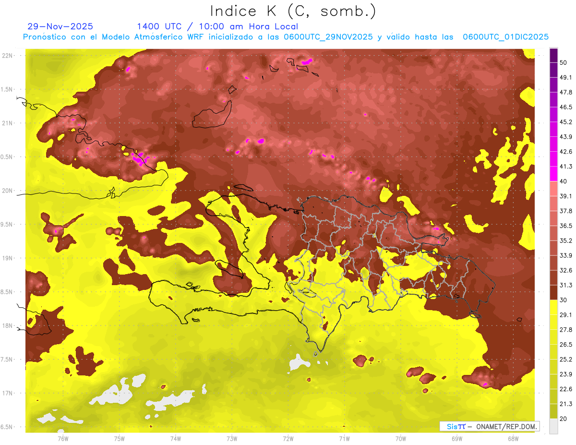The image size is (576, 445).
Task: Click the colorbar value "20"
Action: pyautogui.click(x=564, y=419)
